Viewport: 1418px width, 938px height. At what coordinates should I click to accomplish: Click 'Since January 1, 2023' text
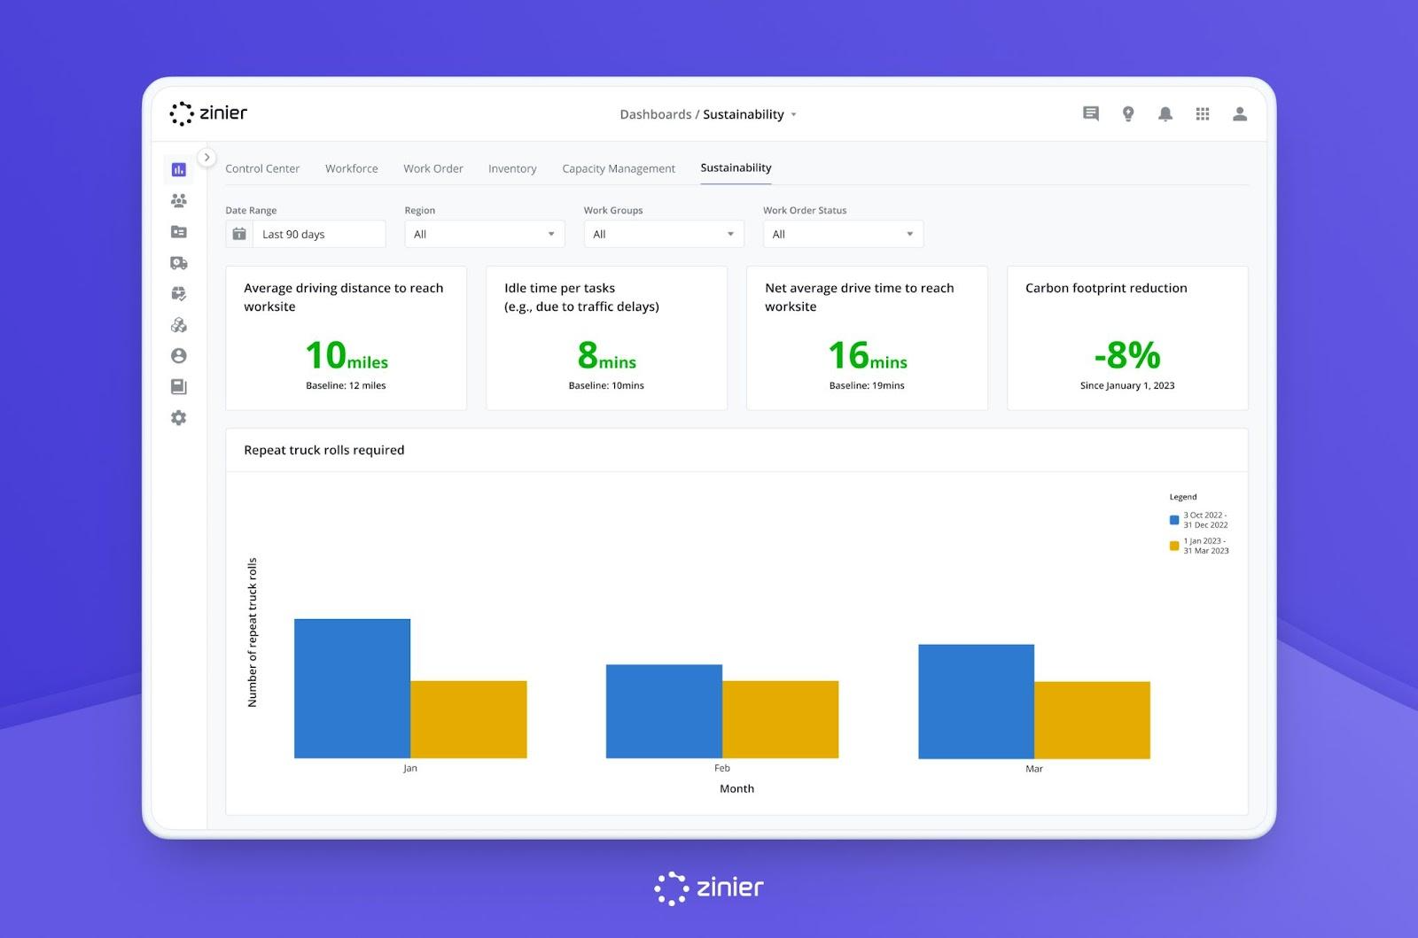coord(1127,385)
